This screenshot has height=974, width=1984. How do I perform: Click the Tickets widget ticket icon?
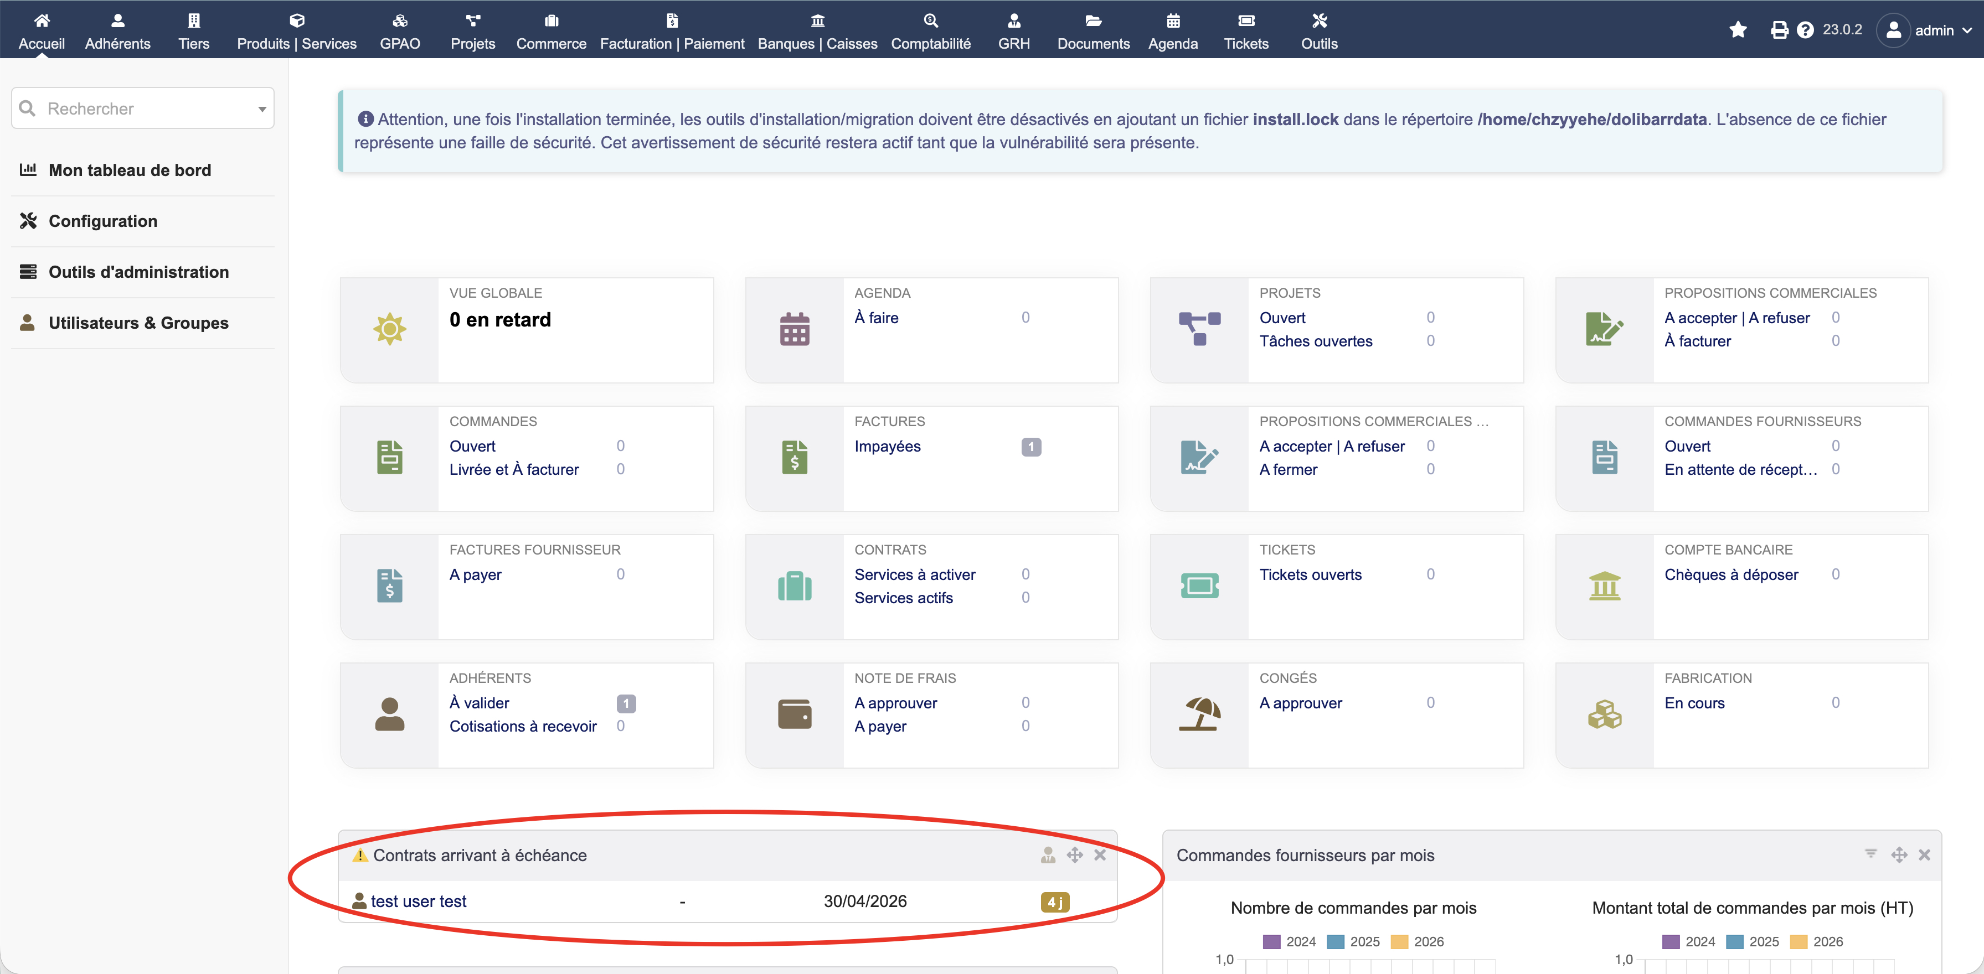click(x=1200, y=586)
